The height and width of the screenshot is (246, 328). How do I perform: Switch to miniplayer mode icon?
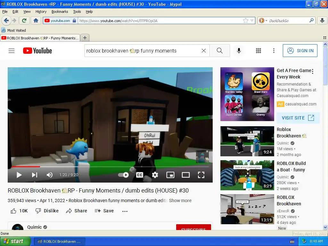point(170,175)
